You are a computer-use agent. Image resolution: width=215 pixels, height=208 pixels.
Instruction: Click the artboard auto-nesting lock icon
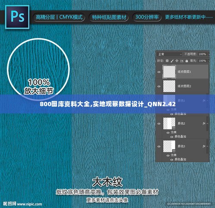tap(182, 61)
